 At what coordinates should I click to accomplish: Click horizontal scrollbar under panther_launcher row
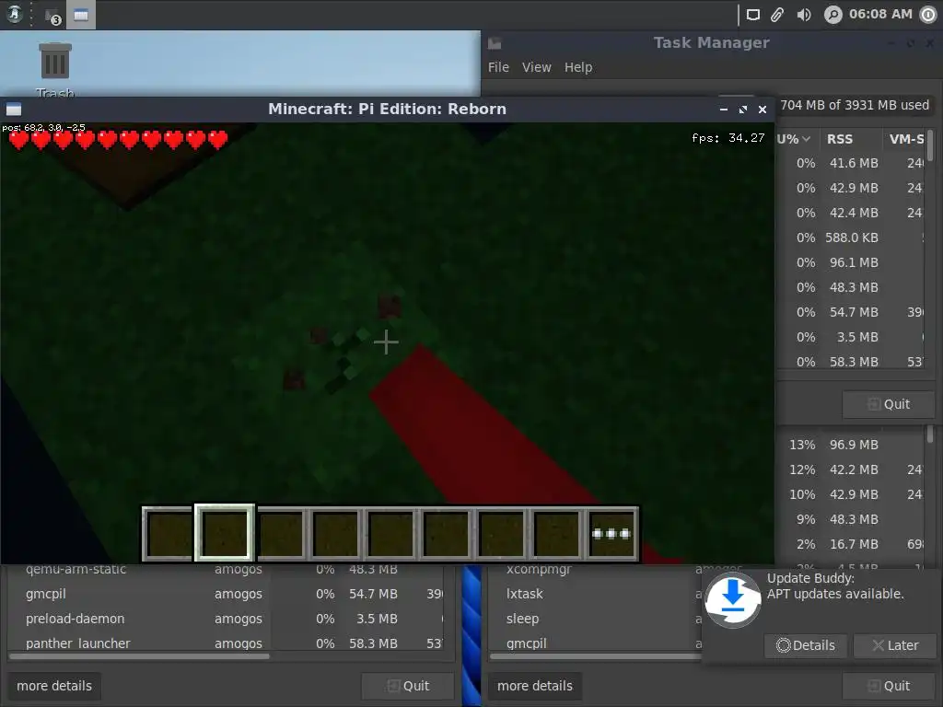[x=140, y=656]
